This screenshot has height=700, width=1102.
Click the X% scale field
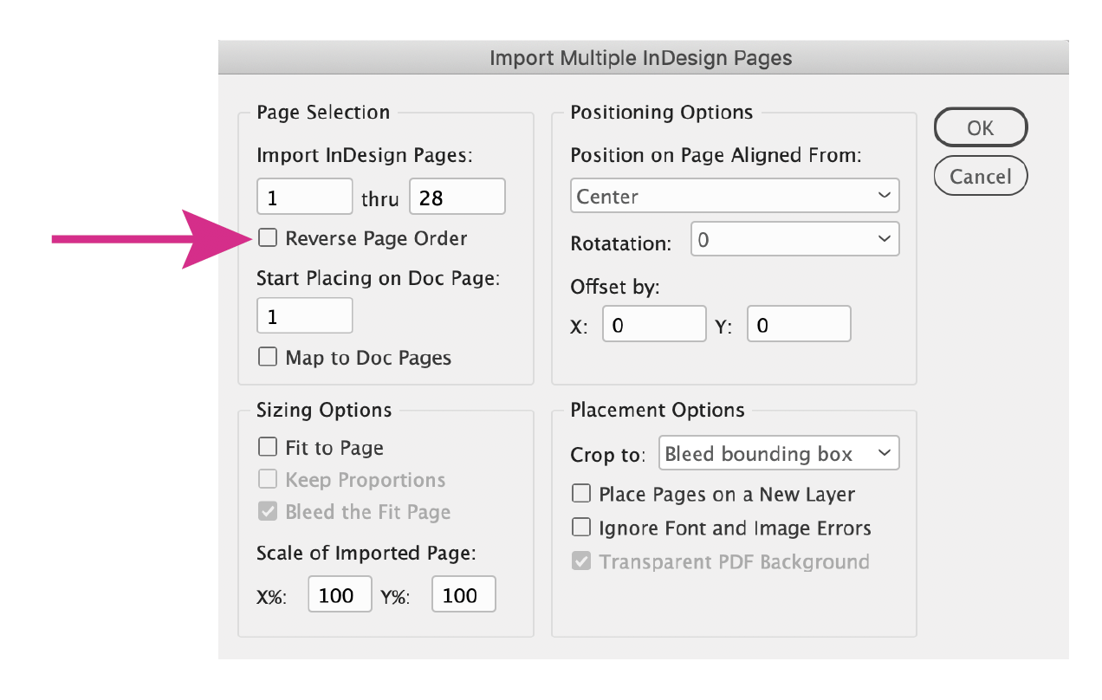[340, 594]
